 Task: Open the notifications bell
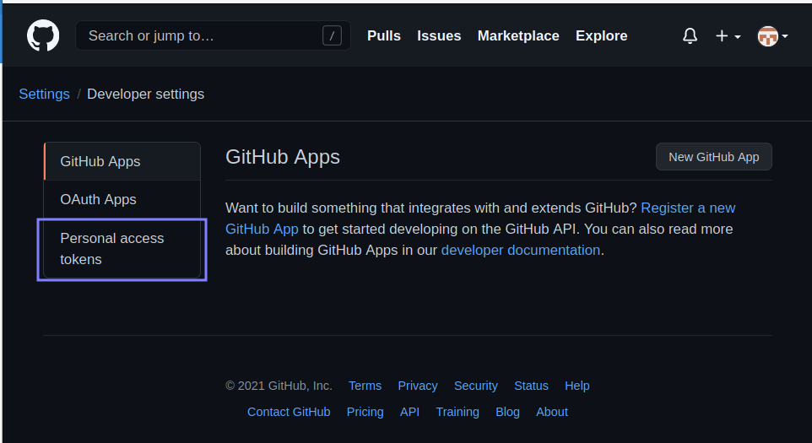(690, 36)
